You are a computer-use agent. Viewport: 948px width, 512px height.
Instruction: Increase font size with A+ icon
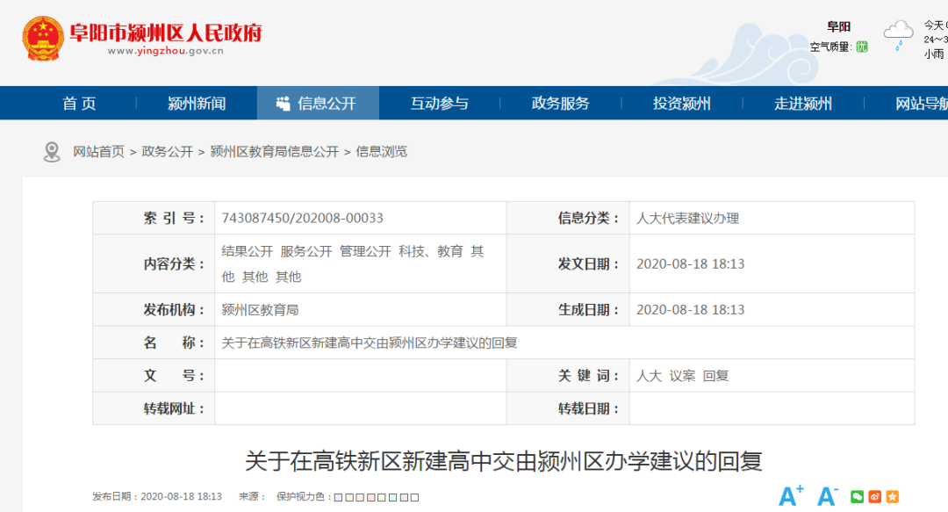(x=791, y=496)
